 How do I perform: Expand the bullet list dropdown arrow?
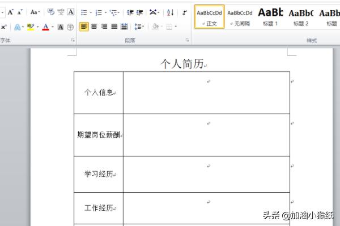(90, 12)
